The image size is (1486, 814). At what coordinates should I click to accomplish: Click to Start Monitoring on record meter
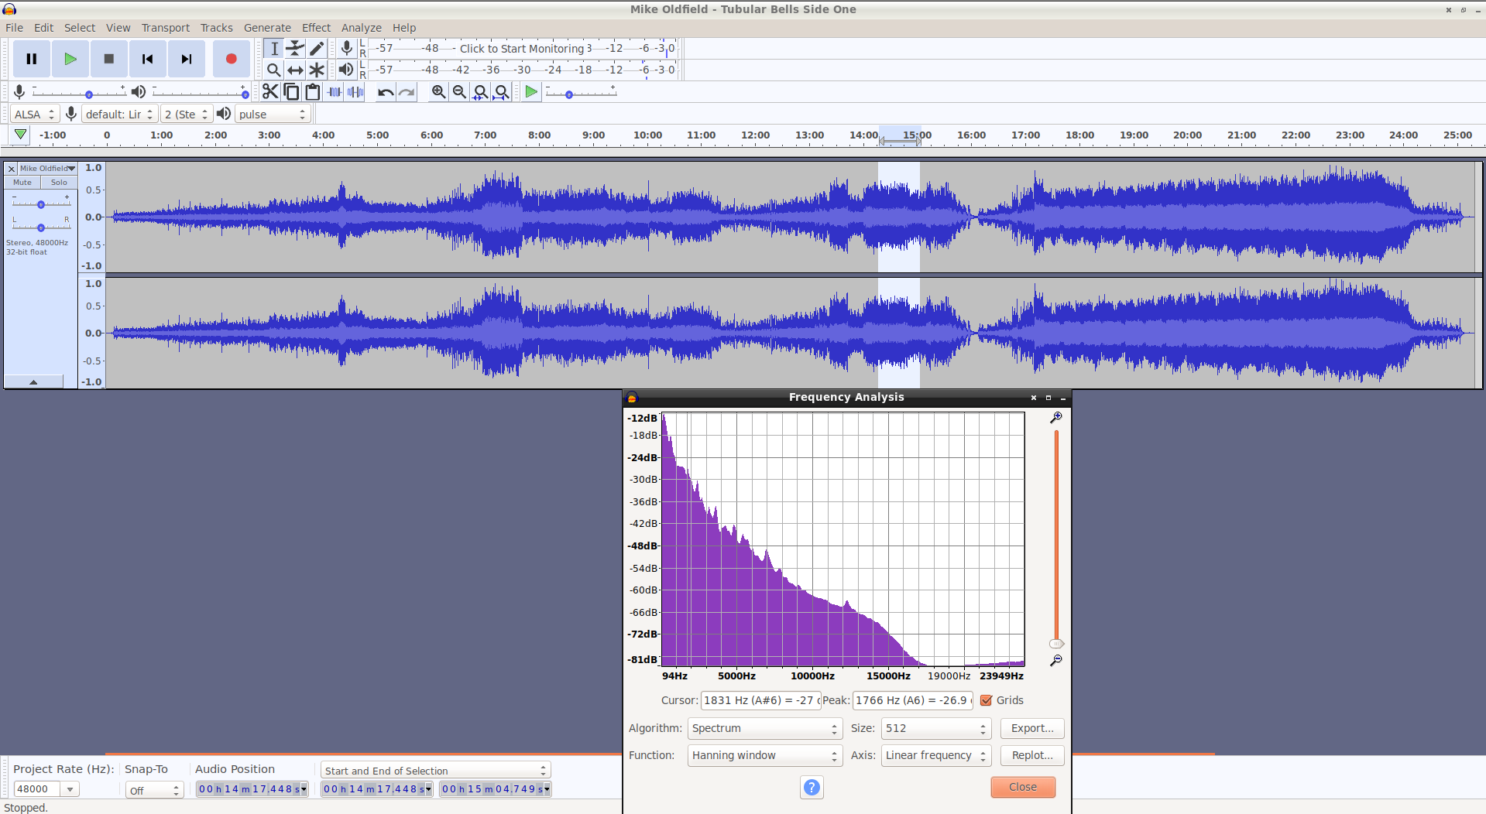[x=522, y=48]
